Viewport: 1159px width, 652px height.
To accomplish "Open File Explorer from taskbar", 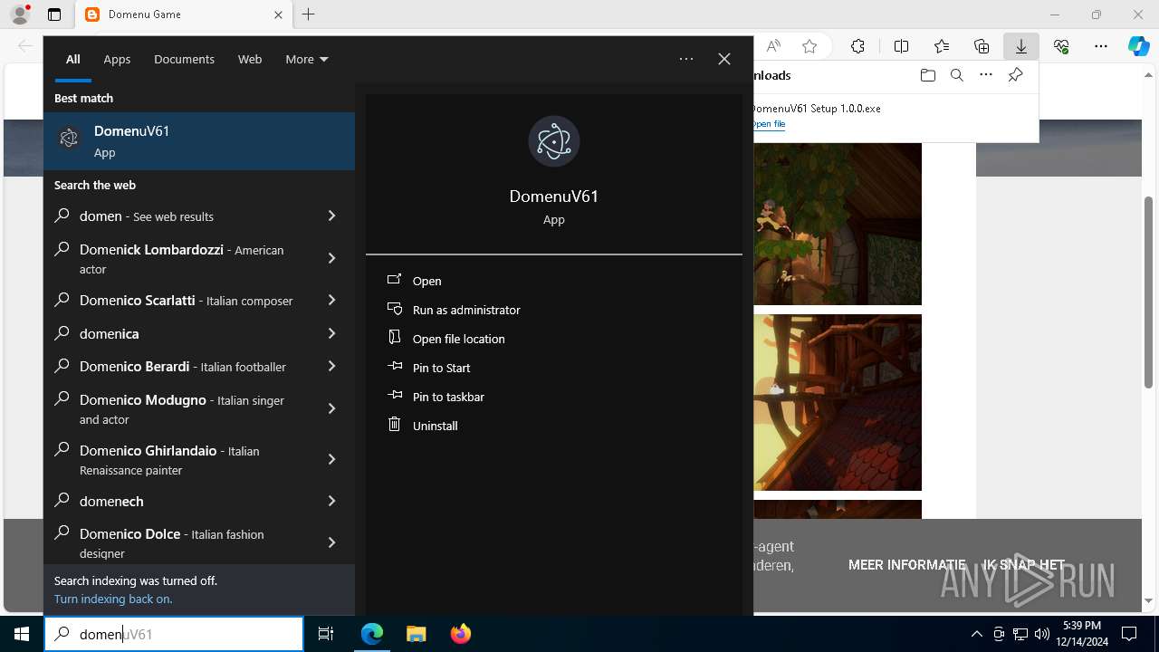I will (x=416, y=634).
